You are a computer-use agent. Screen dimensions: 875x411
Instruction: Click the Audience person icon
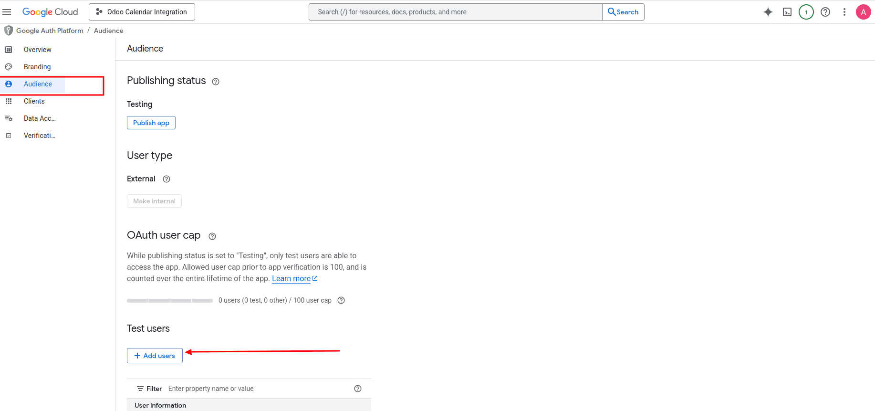pyautogui.click(x=9, y=84)
